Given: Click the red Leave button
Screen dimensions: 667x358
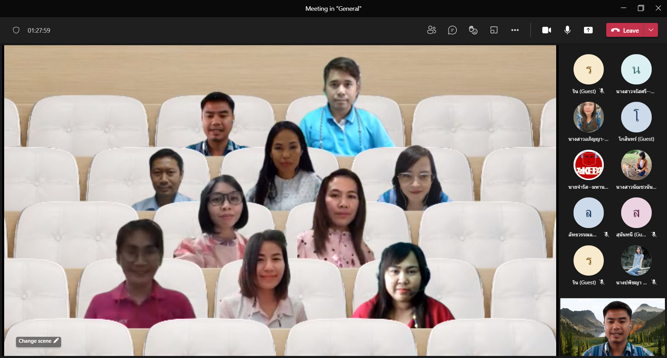Looking at the screenshot, I should 625,30.
